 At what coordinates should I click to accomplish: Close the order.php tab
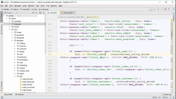click(58, 13)
